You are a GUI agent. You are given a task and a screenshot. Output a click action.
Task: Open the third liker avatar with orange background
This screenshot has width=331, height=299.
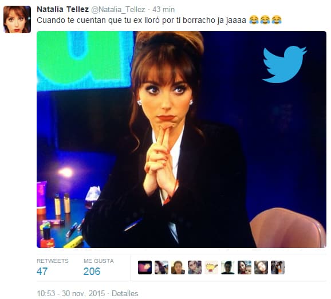click(178, 267)
